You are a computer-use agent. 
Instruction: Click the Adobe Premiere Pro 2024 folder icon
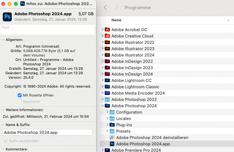coord(107,150)
